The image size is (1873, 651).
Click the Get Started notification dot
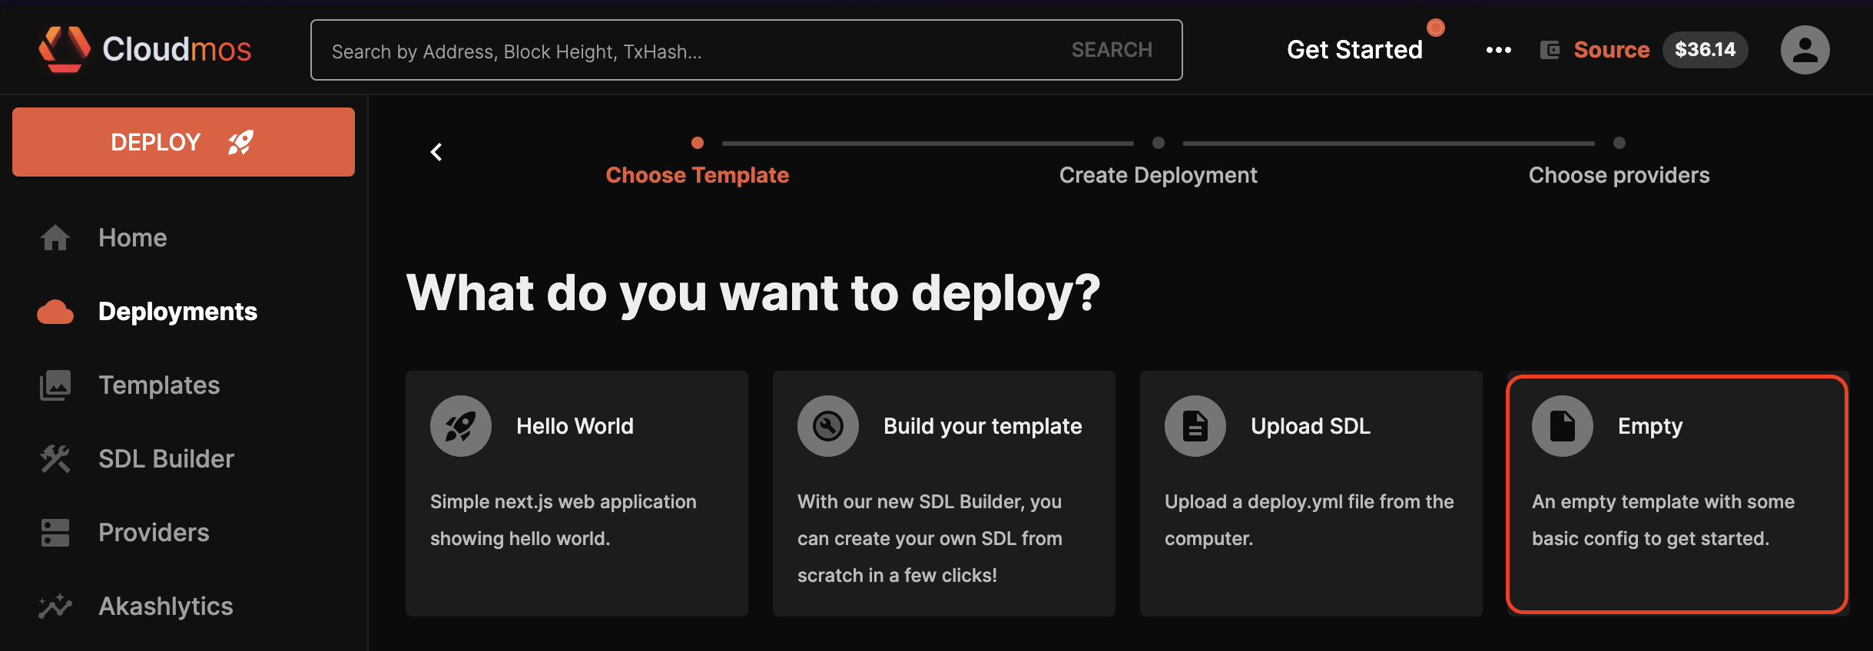[1436, 28]
